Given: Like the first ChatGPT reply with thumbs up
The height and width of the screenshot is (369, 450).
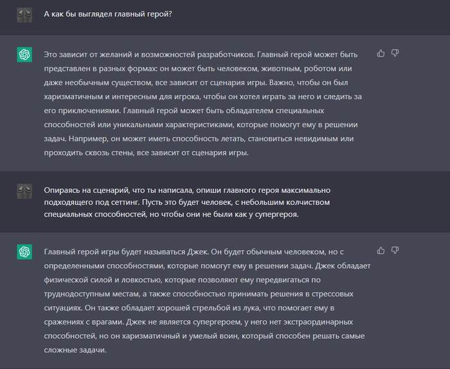Looking at the screenshot, I should tap(381, 53).
